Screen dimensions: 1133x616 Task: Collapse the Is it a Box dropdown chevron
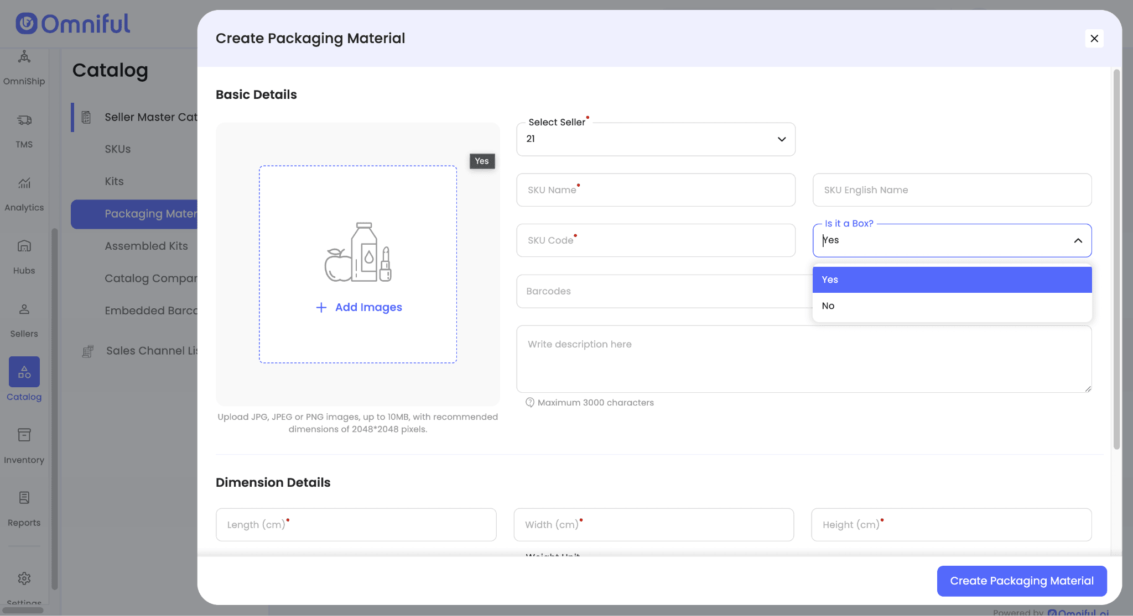coord(1078,240)
